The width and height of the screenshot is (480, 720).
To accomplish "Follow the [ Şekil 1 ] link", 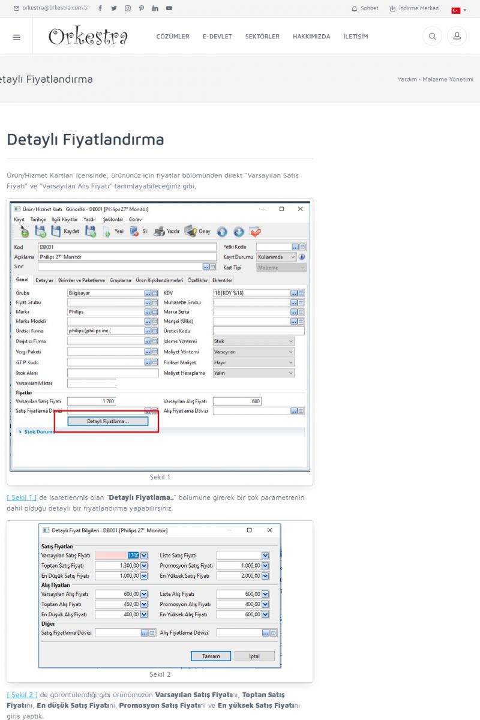I will coord(22,497).
